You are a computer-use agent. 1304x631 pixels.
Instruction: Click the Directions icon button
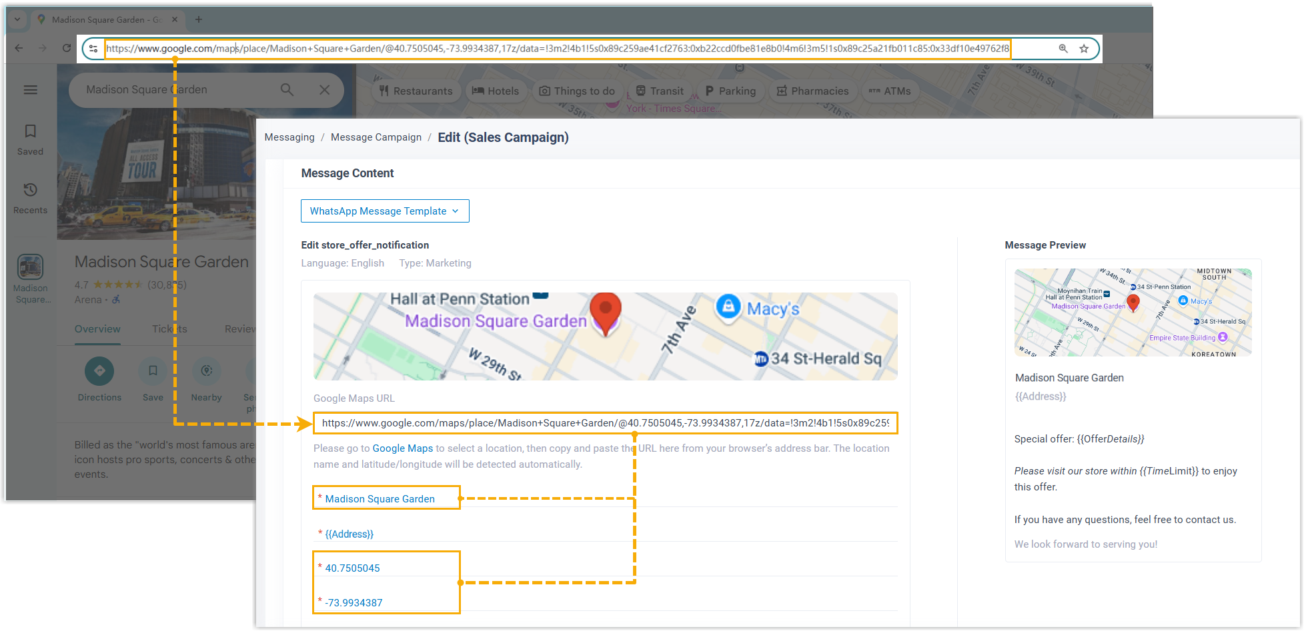(99, 371)
